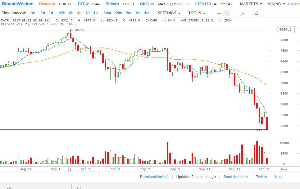The image size is (300, 189).
Task: Set time interval to 6h
Action: pos(71,13)
